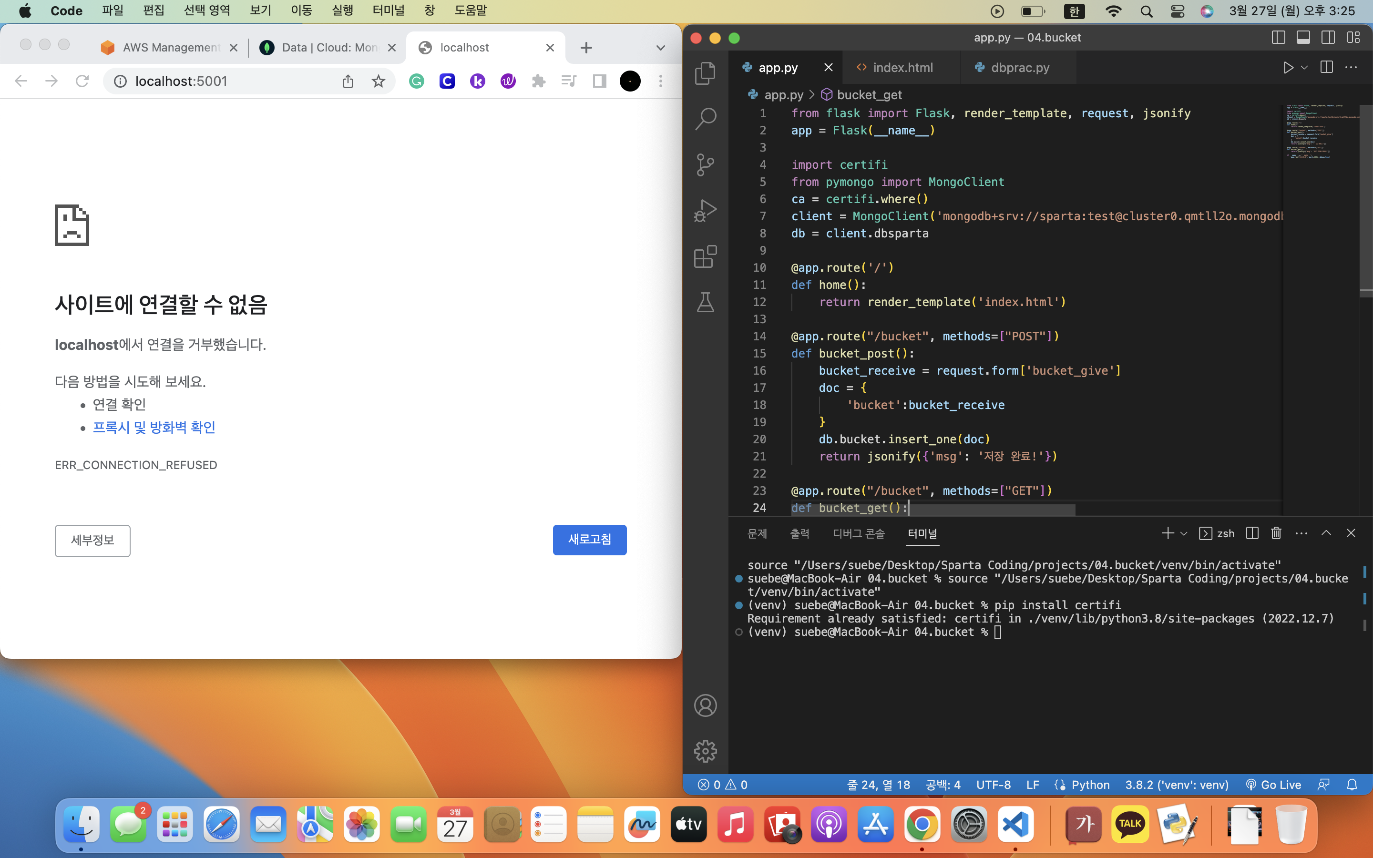Viewport: 1373px width, 858px height.
Task: Open Chrome extensions puzzle icon
Action: (538, 81)
